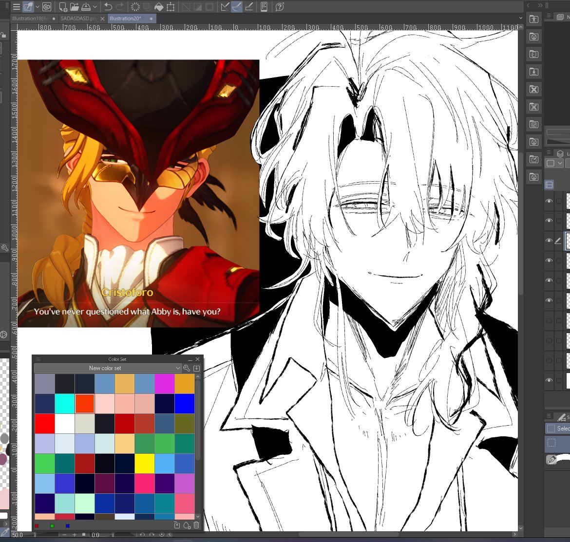The height and width of the screenshot is (542, 570).
Task: Open the Download materials folder in the sidebar
Action: pyautogui.click(x=533, y=72)
